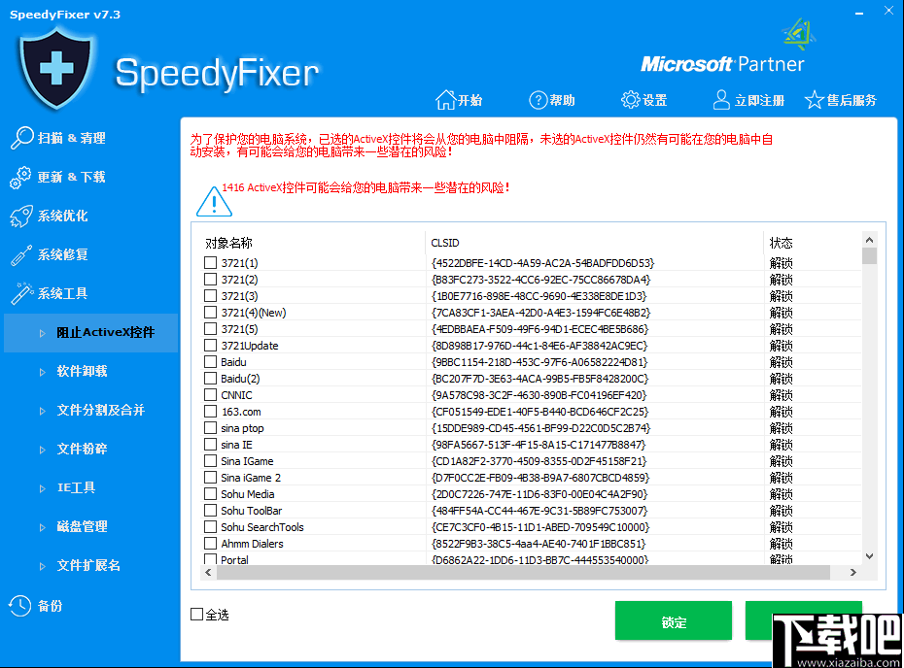Open 售后服务 with the star icon
Screen dimensions: 904x668
[x=816, y=98]
